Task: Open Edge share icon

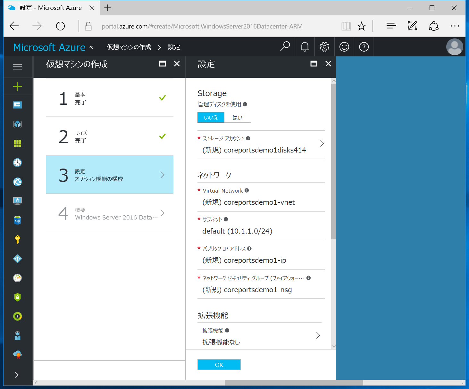Action: point(434,26)
